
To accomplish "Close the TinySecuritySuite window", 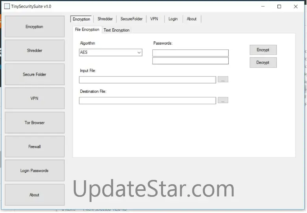I will click(x=296, y=6).
